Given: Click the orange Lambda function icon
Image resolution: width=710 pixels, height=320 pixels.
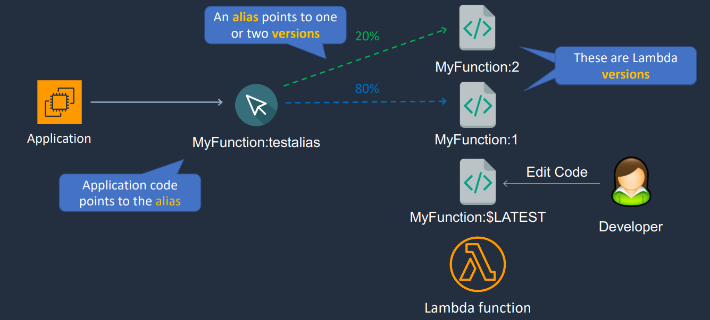Looking at the screenshot, I should tap(478, 264).
